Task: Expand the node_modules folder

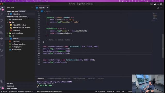Action: (7, 33)
